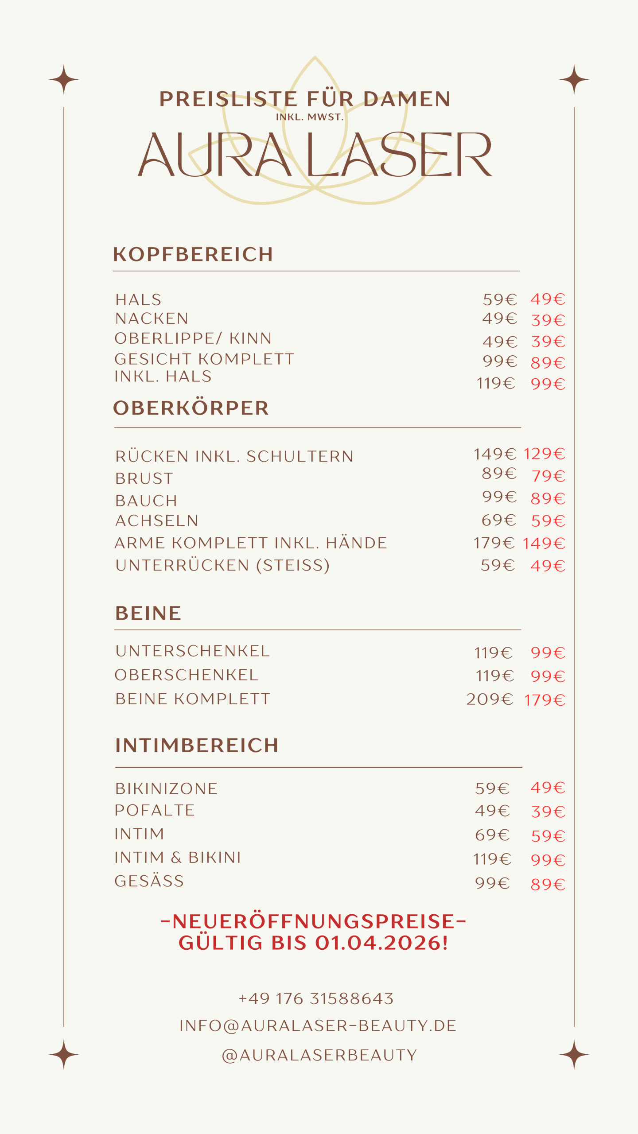Image resolution: width=638 pixels, height=1134 pixels.
Task: Click the Intimbereich section heading
Action: (197, 746)
